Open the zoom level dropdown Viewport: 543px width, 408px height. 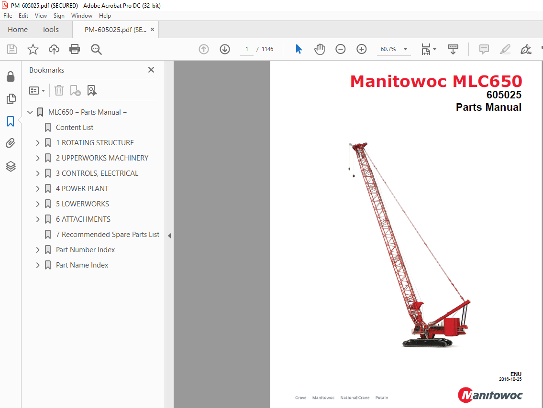[x=405, y=49]
